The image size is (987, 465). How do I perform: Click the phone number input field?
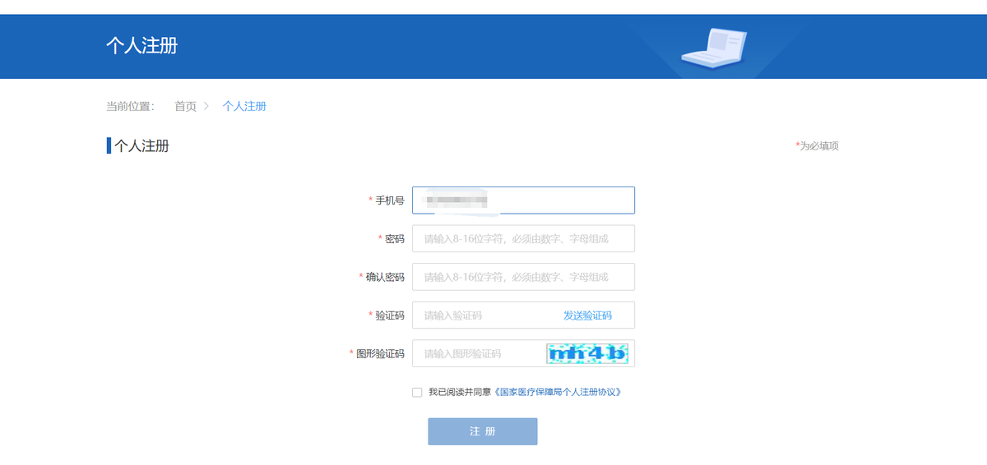[523, 200]
